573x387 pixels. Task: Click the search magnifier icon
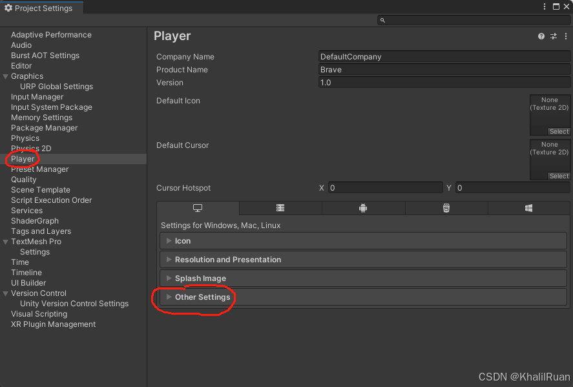(x=382, y=20)
